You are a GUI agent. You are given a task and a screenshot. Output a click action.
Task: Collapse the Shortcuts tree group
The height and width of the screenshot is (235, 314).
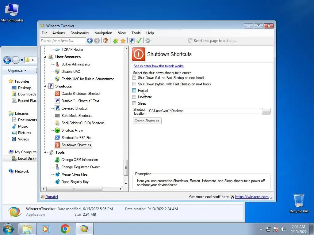pyautogui.click(x=45, y=86)
